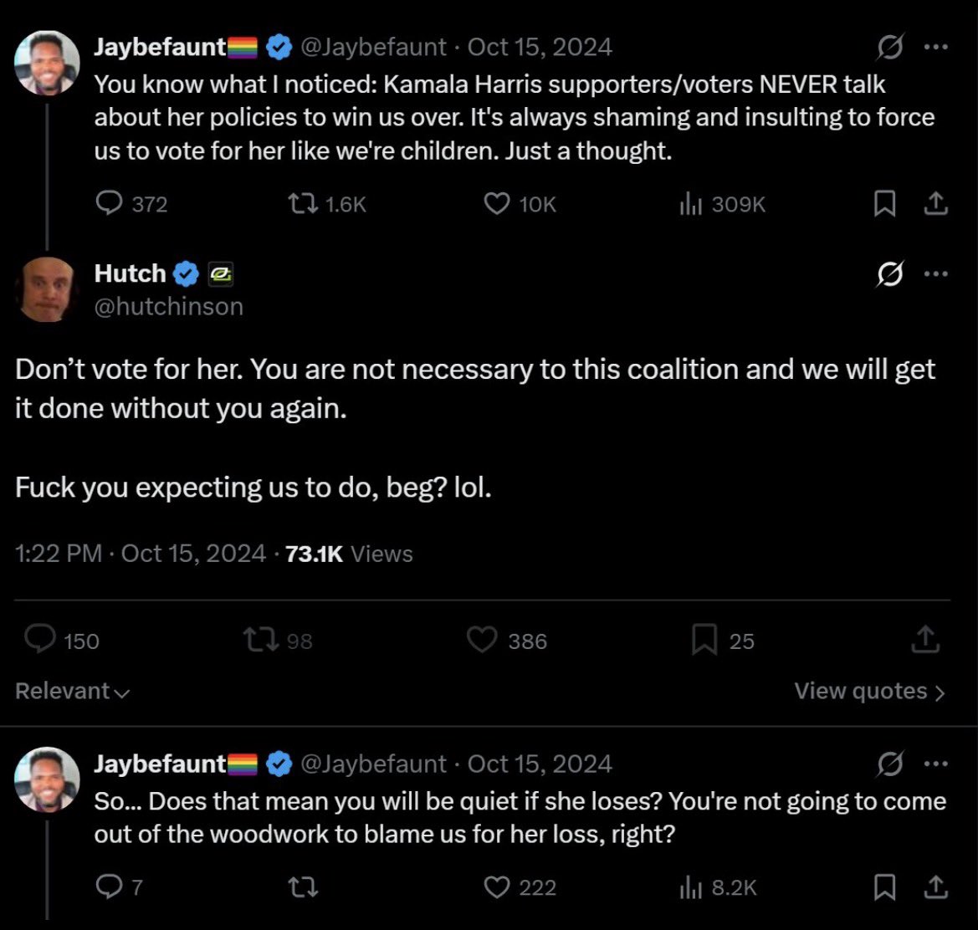Like the tweet with 10K likes
The height and width of the screenshot is (930, 978).
coord(498,204)
